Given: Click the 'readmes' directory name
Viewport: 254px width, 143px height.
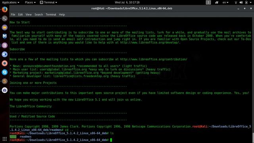Looking at the screenshot, I should tap(25, 137).
